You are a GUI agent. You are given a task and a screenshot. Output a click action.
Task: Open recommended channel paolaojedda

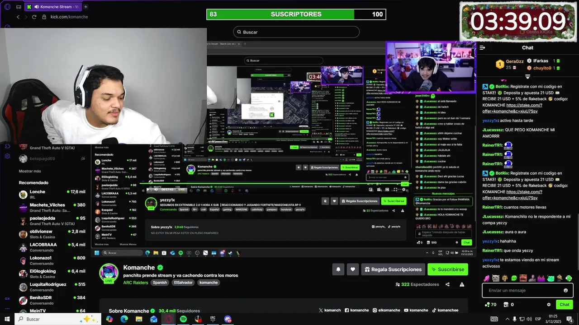tap(52, 221)
